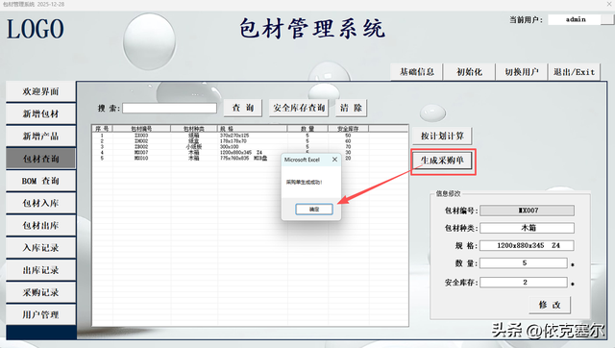The height and width of the screenshot is (348, 615).
Task: Select the table row 1200x880x345 Z4
Action: (x=250, y=152)
